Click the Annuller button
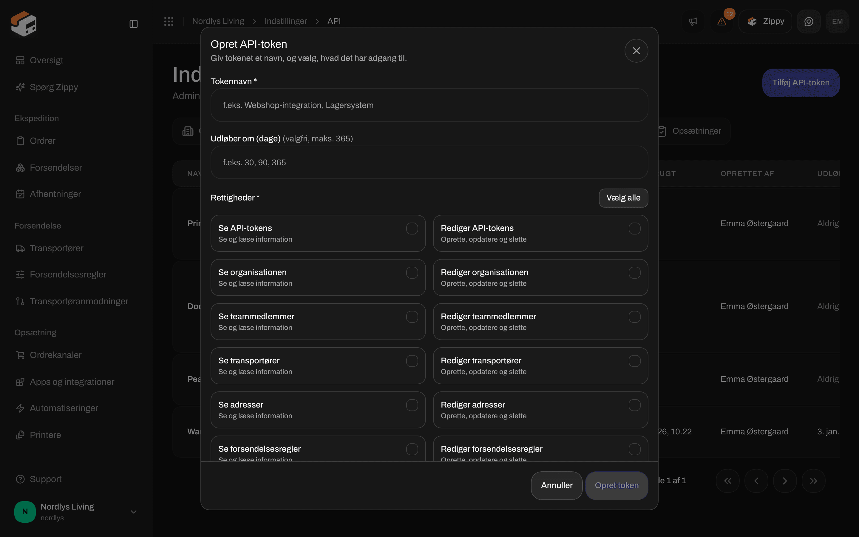The height and width of the screenshot is (537, 859). point(557,485)
